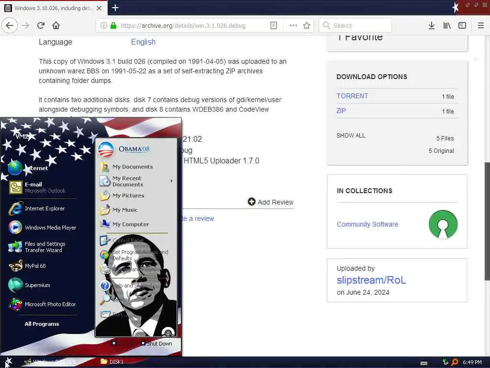490x368 pixels.
Task: Open uploader slipstream/RoL profile link
Action: click(371, 280)
